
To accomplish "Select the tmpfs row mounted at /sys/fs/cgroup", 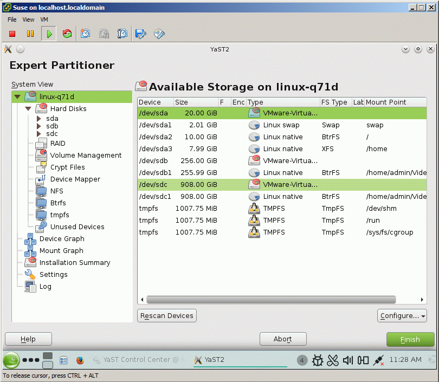I will pos(282,232).
